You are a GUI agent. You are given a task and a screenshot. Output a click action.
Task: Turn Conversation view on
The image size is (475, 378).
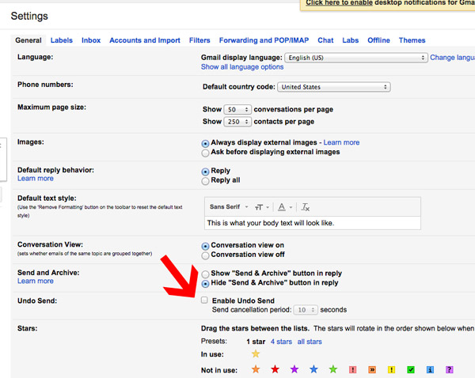click(x=205, y=246)
